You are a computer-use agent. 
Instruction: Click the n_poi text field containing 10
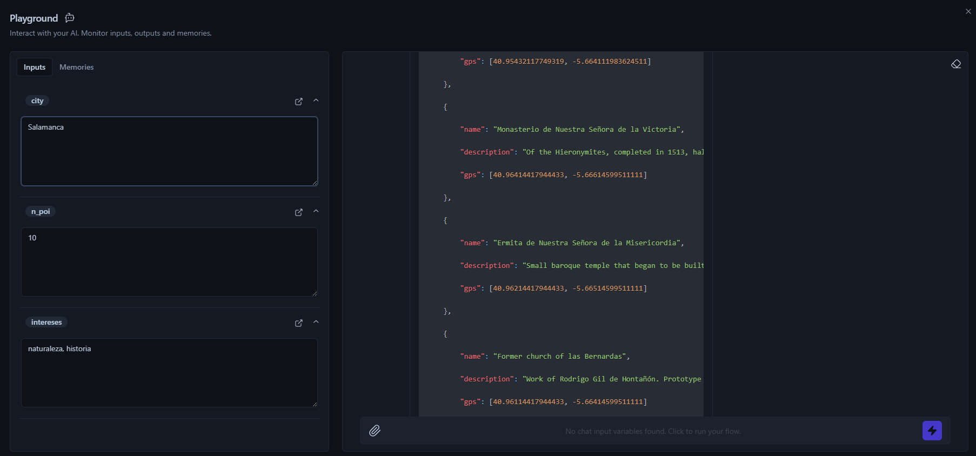point(169,262)
